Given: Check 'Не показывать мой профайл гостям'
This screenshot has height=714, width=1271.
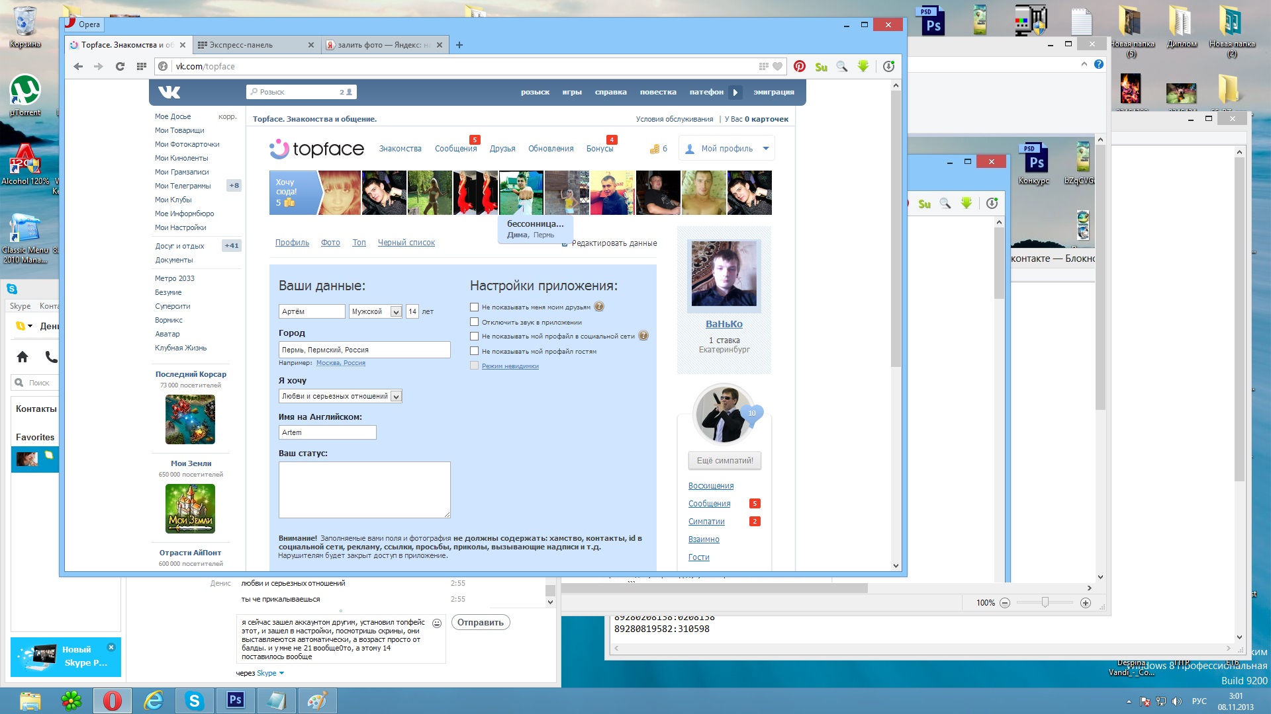Looking at the screenshot, I should (474, 351).
